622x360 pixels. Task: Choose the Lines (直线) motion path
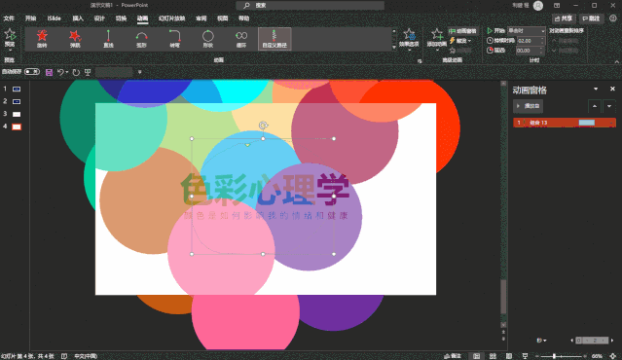point(108,39)
